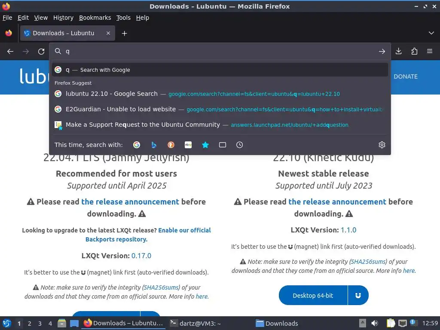Open release announcement link for 22.04.1 LTS

coord(130,202)
